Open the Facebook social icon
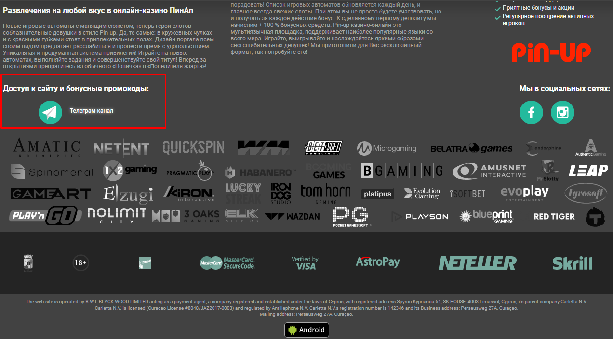 click(x=531, y=112)
